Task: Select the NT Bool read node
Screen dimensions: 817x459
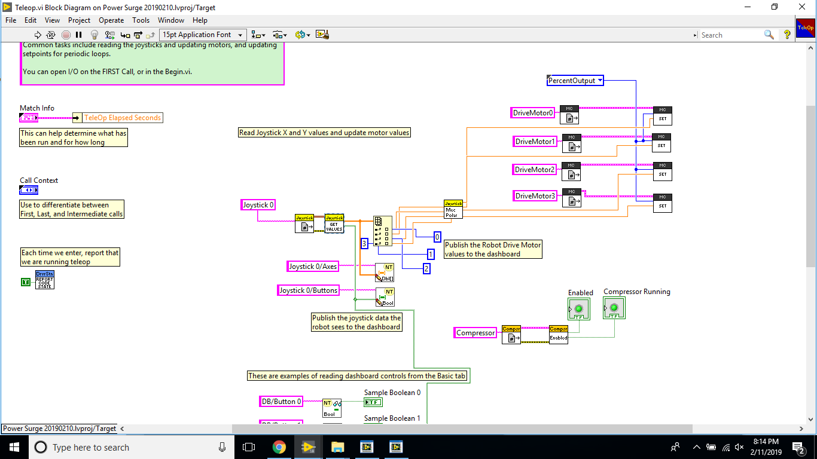Action: [x=332, y=408]
